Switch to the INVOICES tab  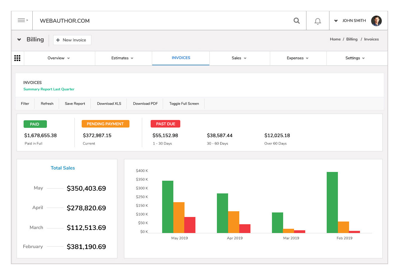coord(181,58)
